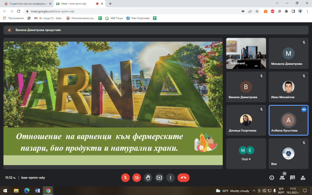This screenshot has height=195, width=312.
Task: Reload the Meet page
Action: (x=19, y=11)
